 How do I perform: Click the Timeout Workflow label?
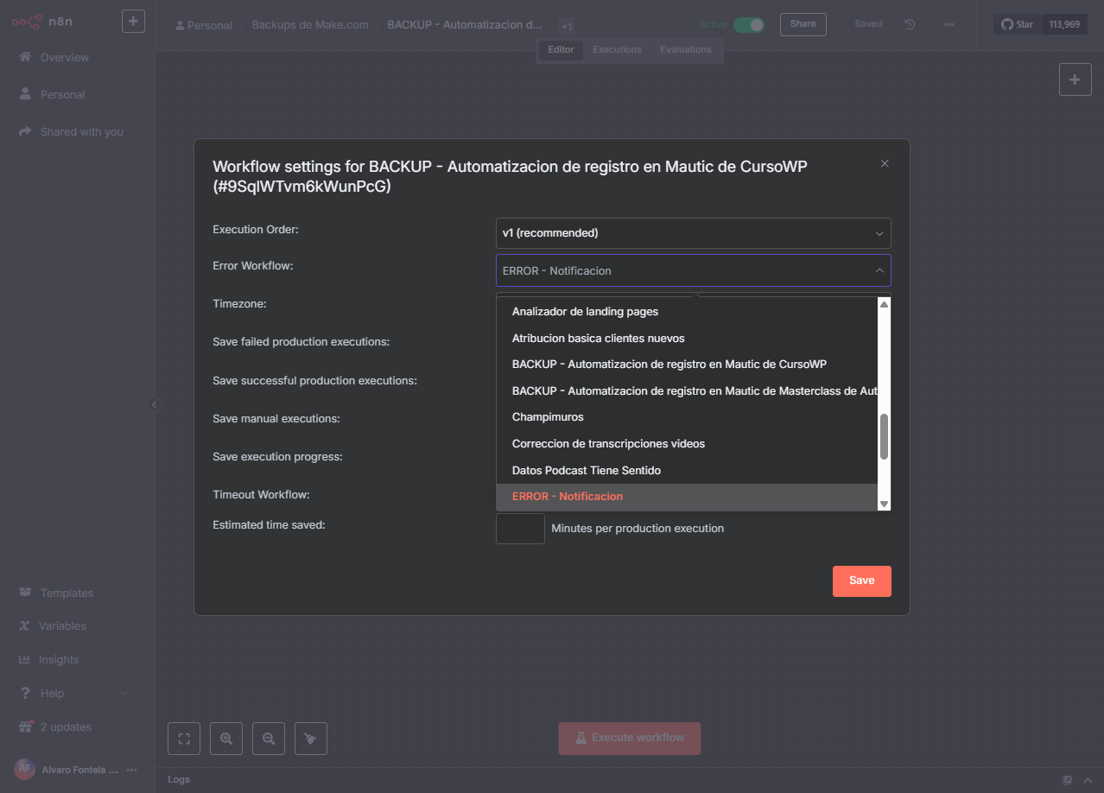261,495
